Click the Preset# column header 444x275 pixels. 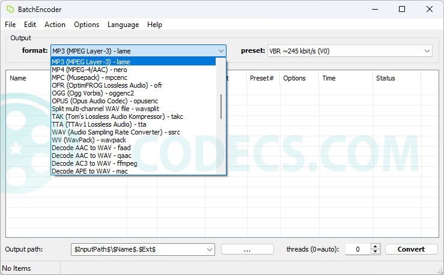pos(264,78)
